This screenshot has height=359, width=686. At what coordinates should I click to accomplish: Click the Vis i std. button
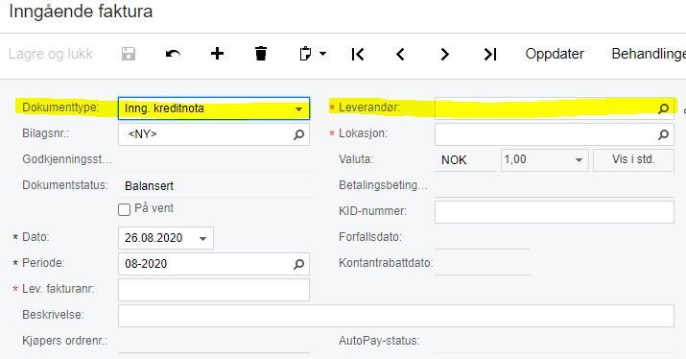pyautogui.click(x=633, y=159)
